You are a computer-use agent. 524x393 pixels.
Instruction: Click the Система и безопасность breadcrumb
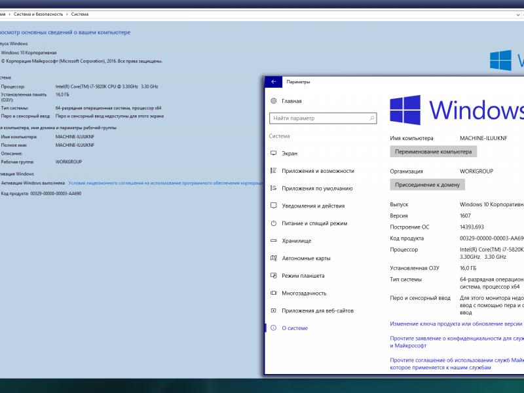(38, 14)
